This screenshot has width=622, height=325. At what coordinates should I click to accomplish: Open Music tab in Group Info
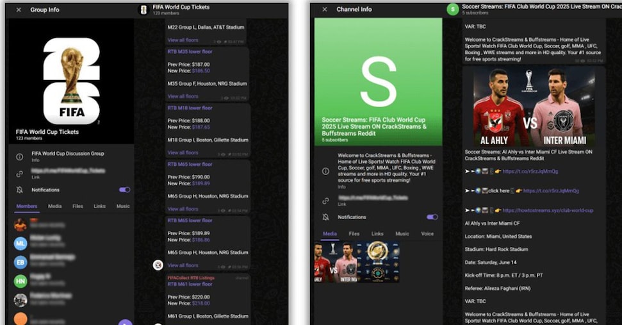(x=123, y=206)
